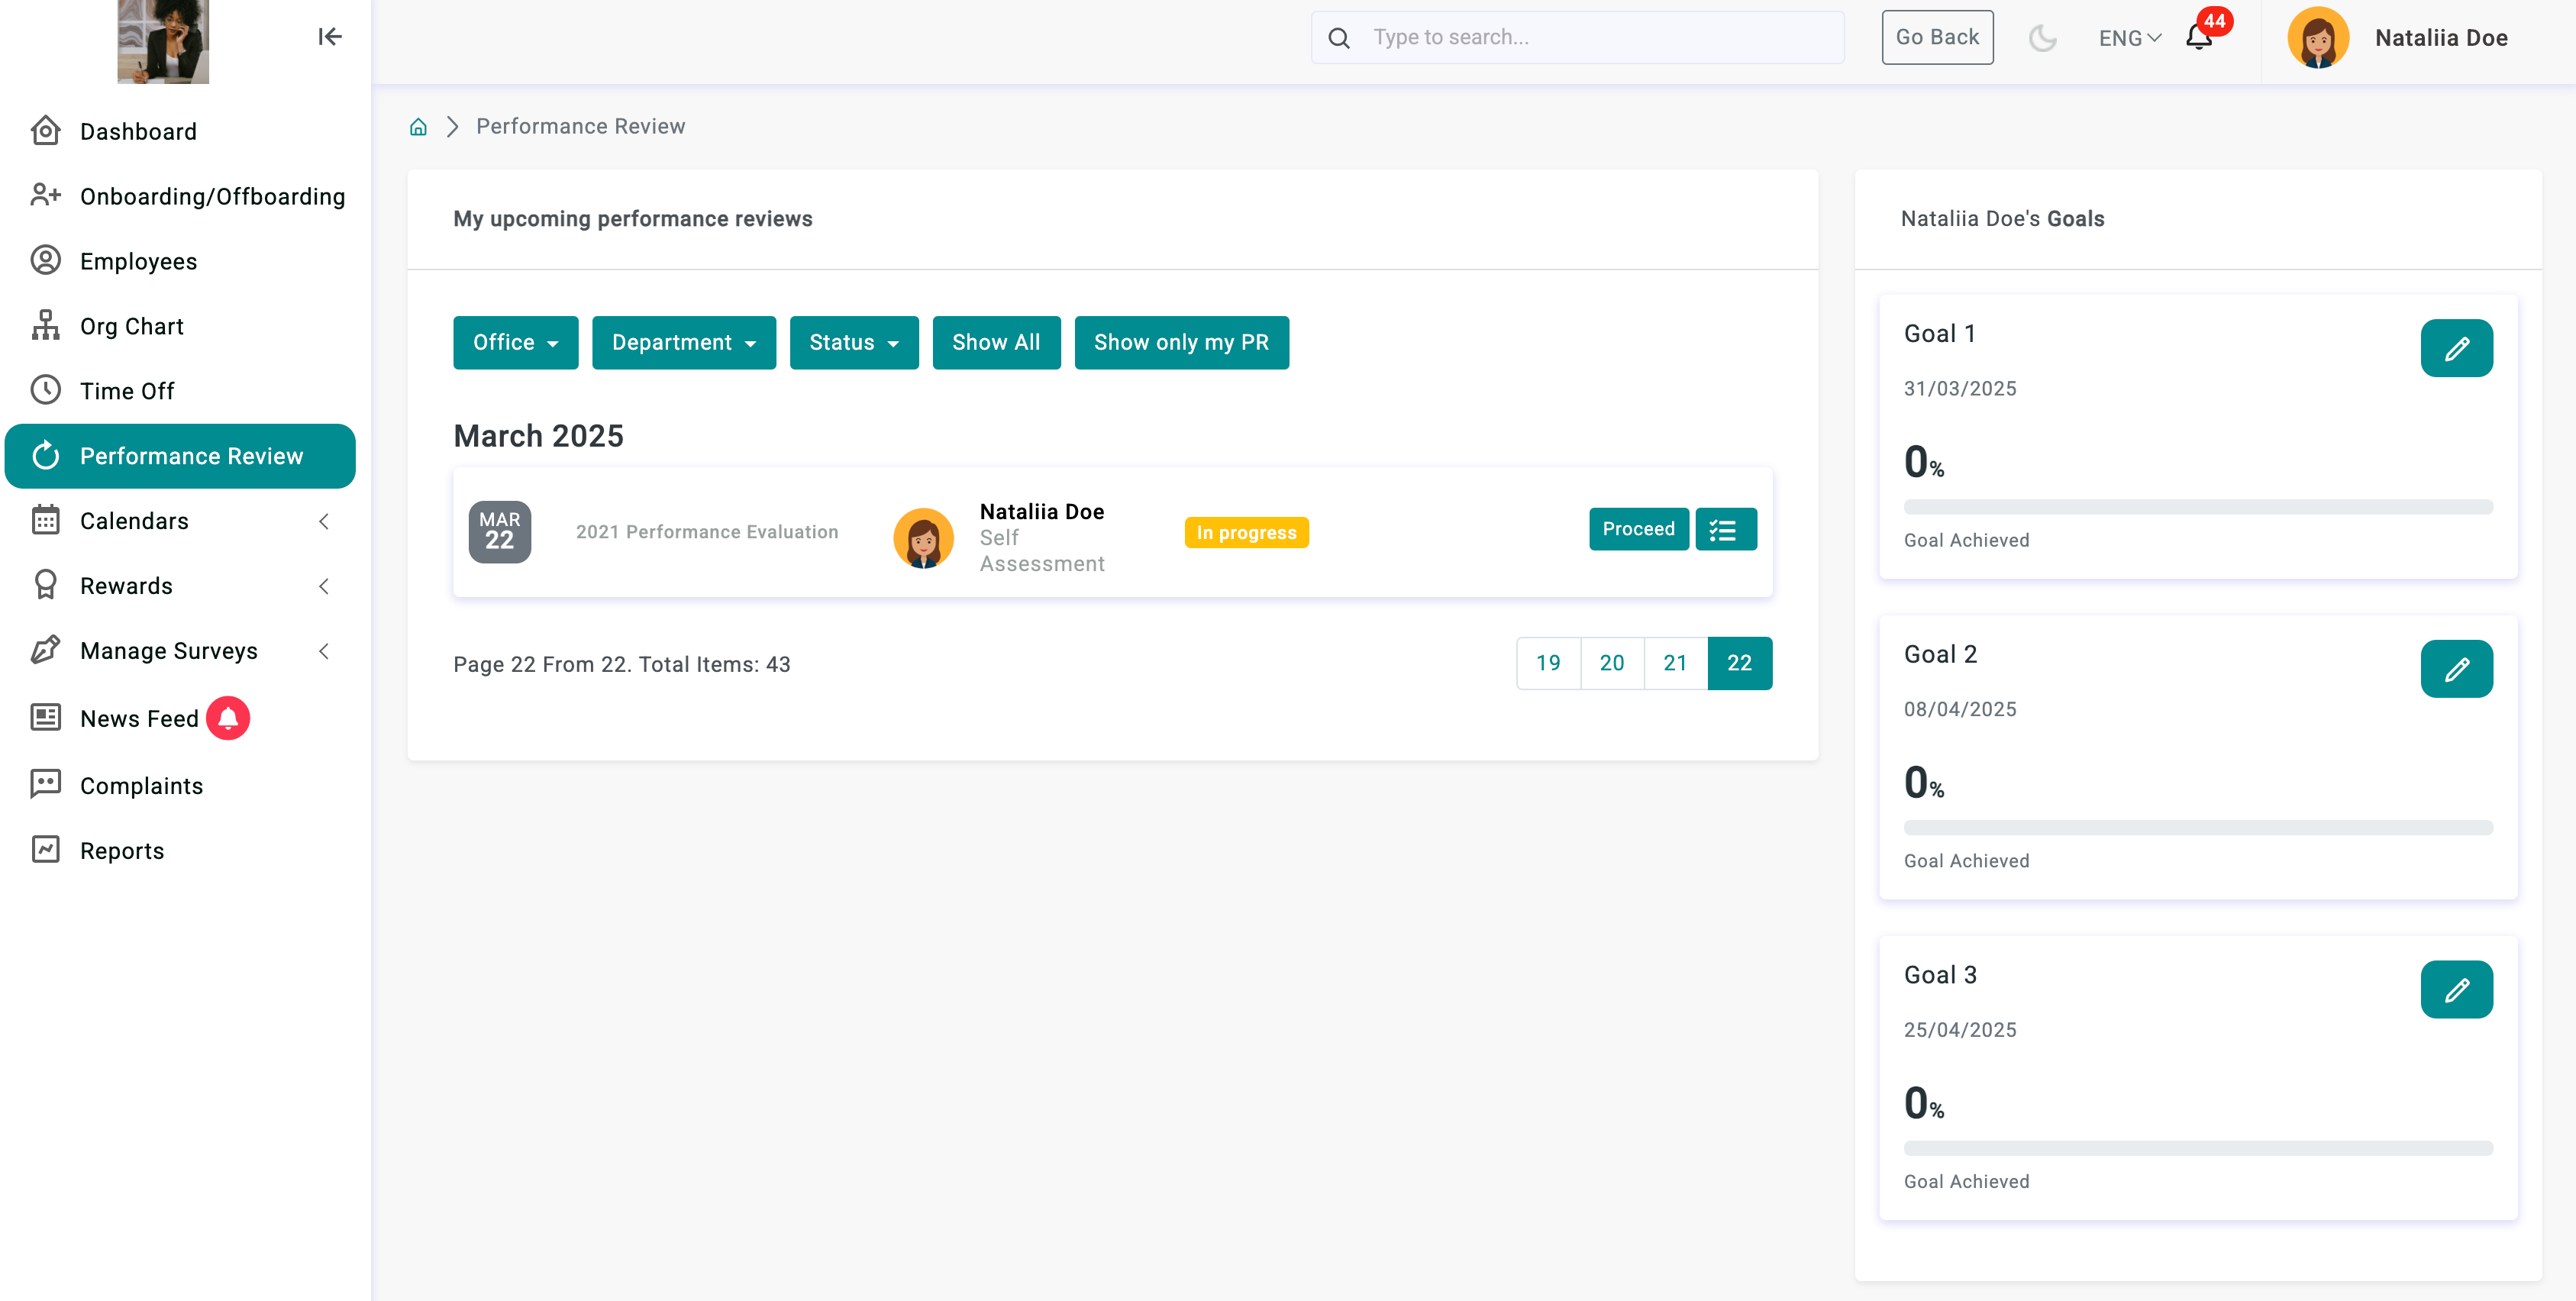Toggle dark mode moon icon
2576x1301 pixels.
[x=2042, y=38]
